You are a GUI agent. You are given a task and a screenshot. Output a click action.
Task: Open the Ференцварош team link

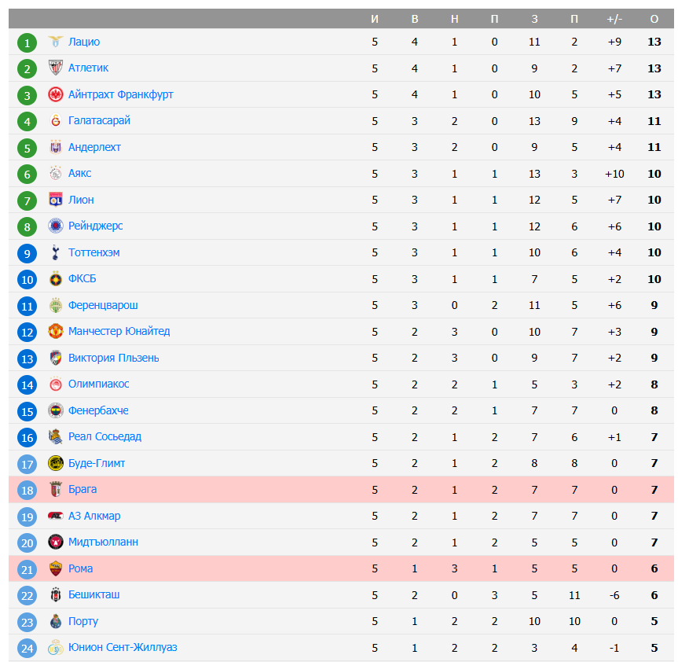click(103, 305)
